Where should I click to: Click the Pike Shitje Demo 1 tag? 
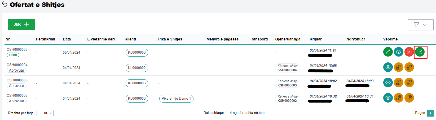(x=176, y=98)
